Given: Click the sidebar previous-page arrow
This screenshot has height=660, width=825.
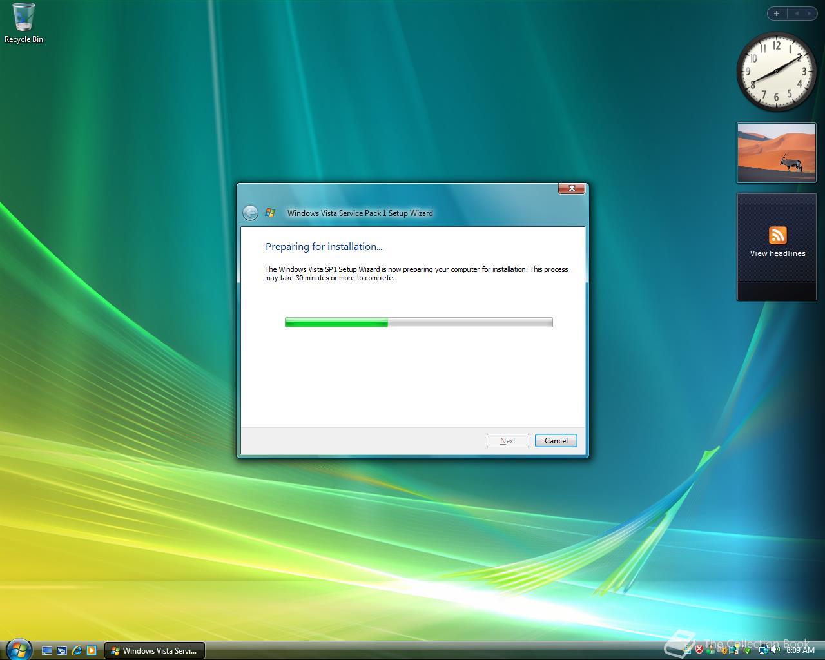Looking at the screenshot, I should (x=796, y=13).
